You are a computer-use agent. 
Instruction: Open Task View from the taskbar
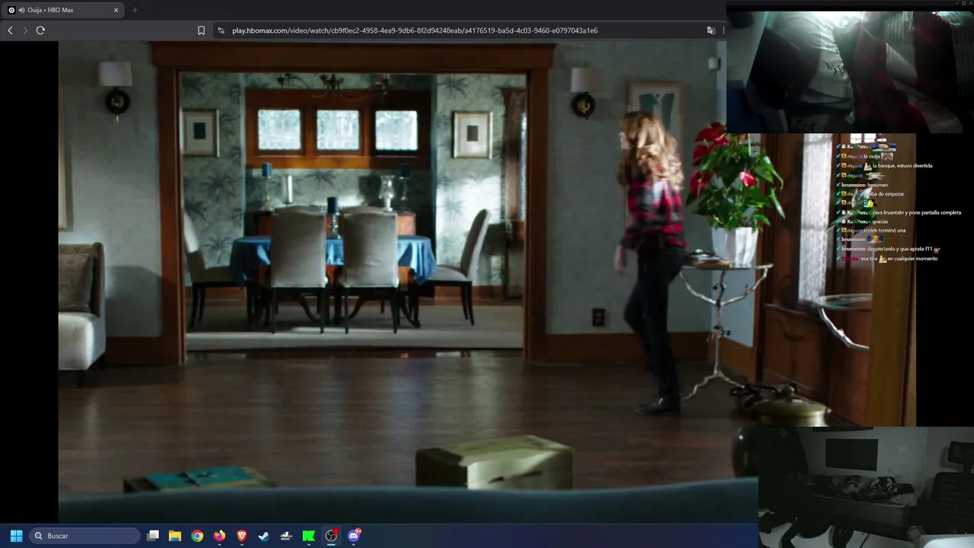[x=153, y=536]
